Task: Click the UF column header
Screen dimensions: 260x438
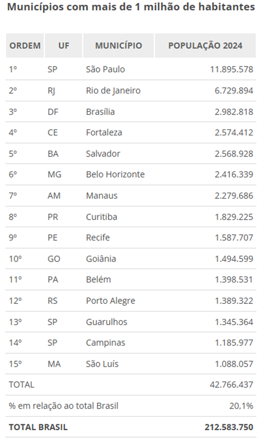Action: 64,45
